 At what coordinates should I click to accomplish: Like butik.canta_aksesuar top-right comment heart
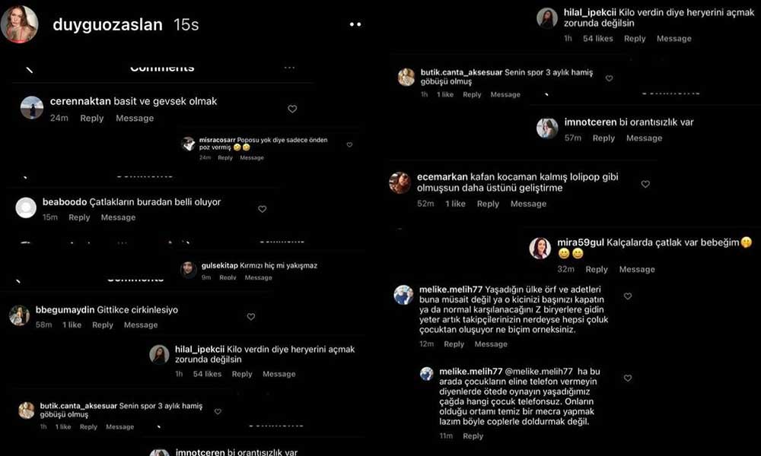point(609,78)
